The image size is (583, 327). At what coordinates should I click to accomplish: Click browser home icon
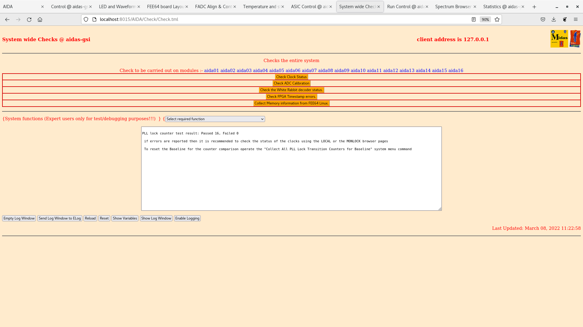click(x=40, y=19)
